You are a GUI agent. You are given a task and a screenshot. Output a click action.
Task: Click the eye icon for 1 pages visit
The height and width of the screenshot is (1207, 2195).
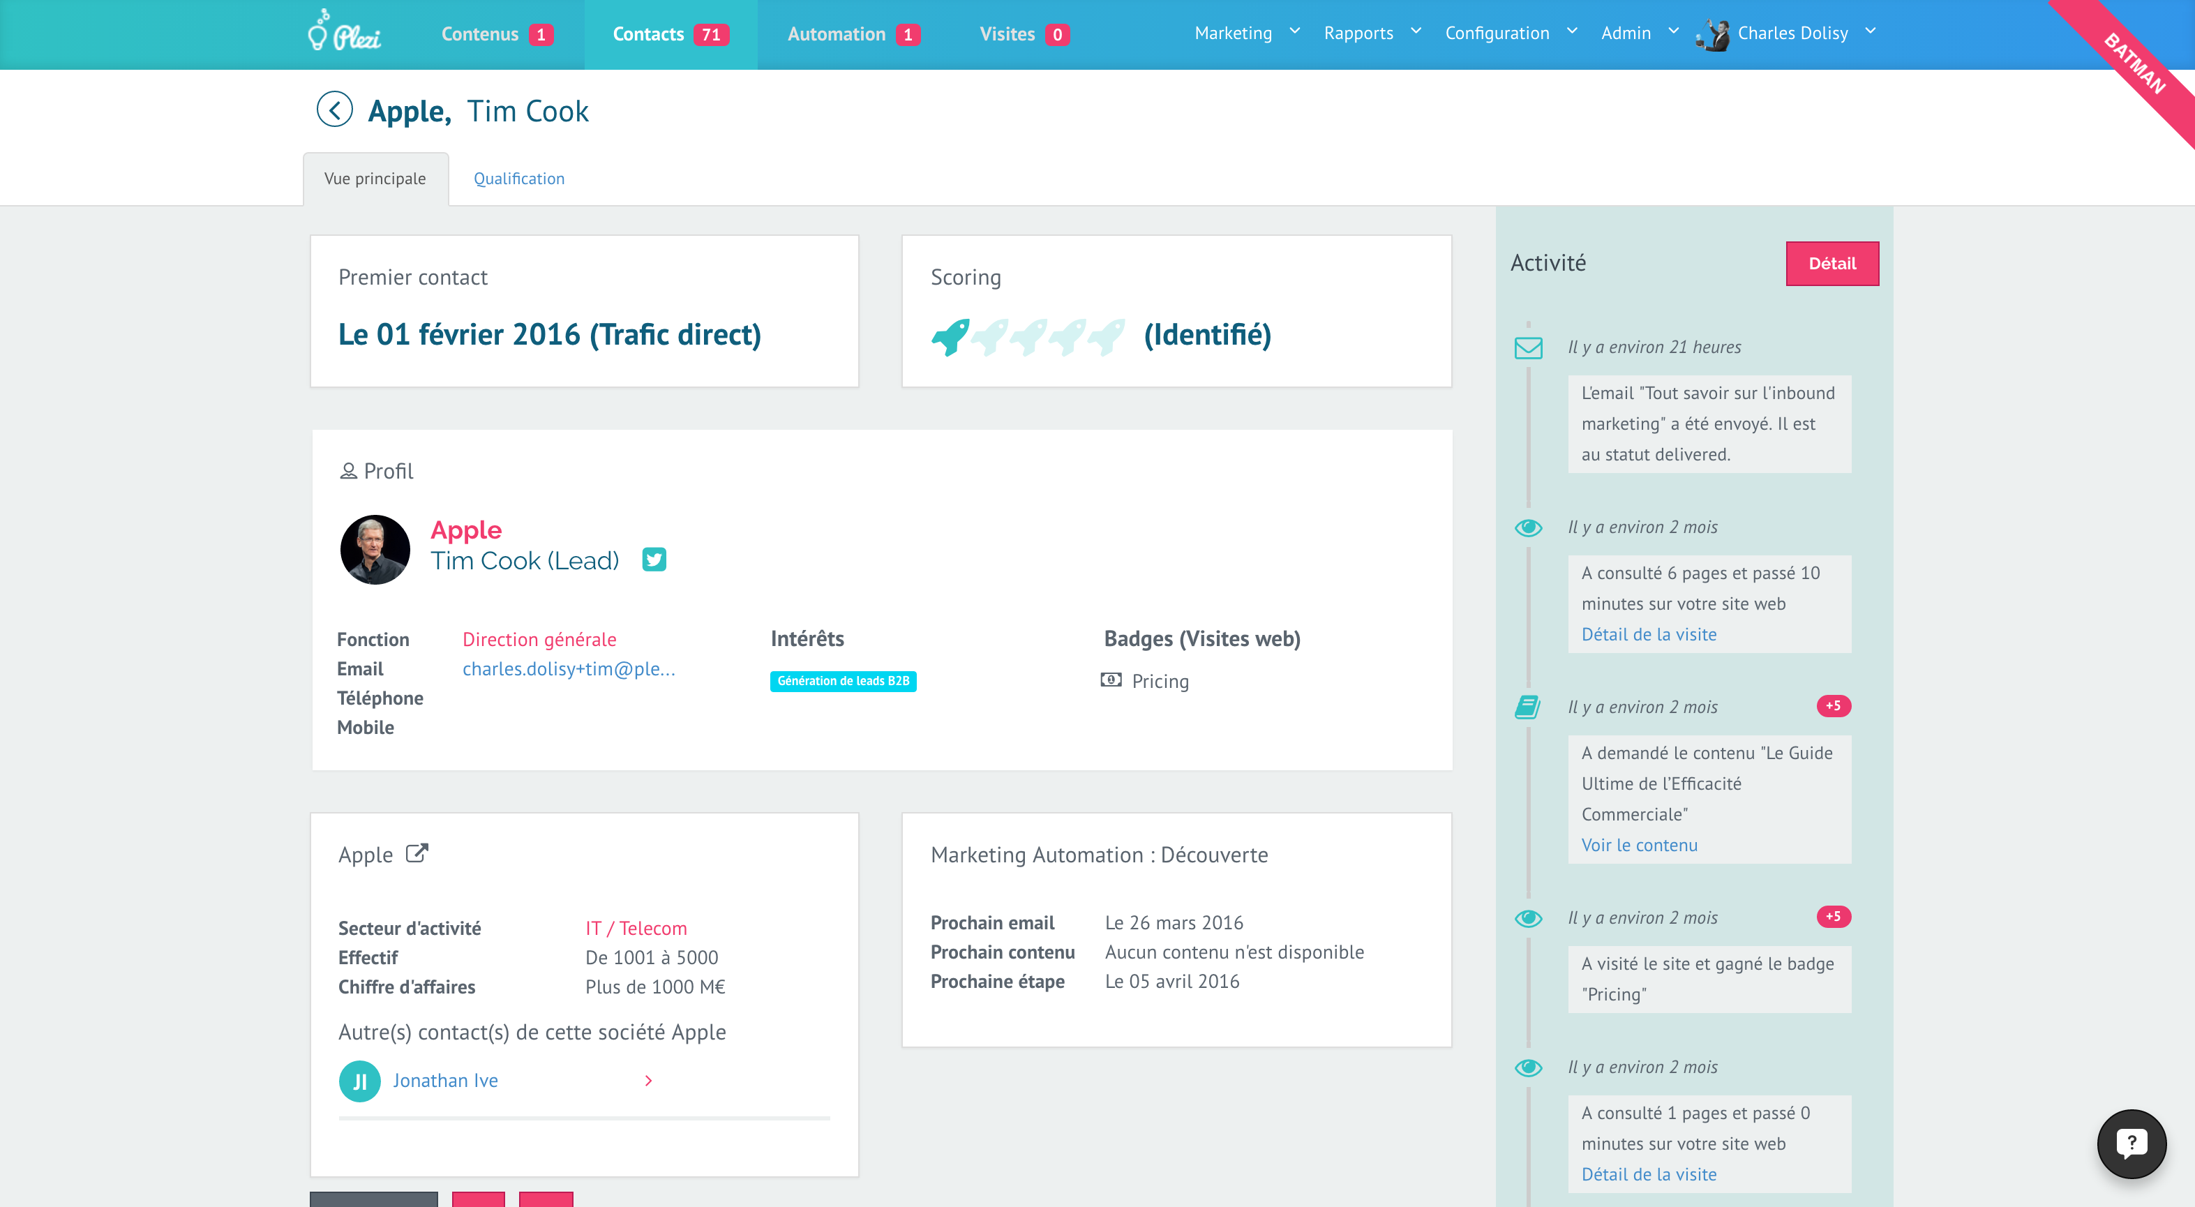[1528, 1067]
